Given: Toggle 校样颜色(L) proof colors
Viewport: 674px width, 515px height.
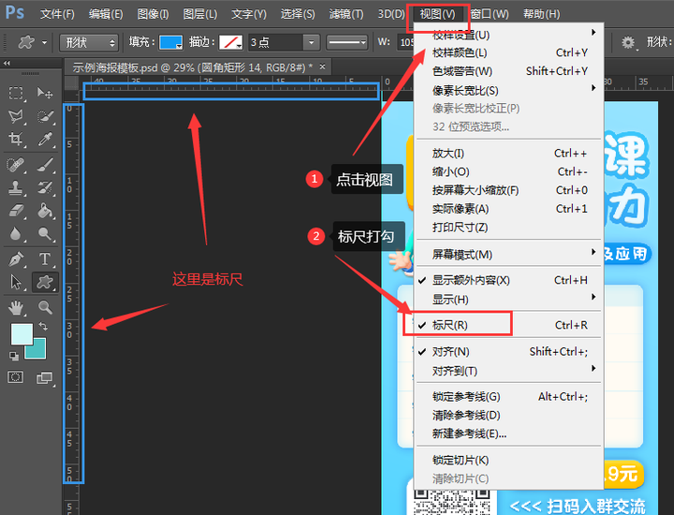Looking at the screenshot, I should [508, 52].
